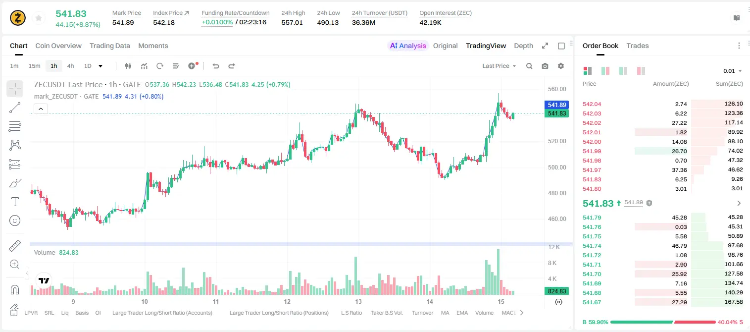Screen dimensions: 750x332
Task: Add ZEC to favorites with star icon
Action: point(39,18)
